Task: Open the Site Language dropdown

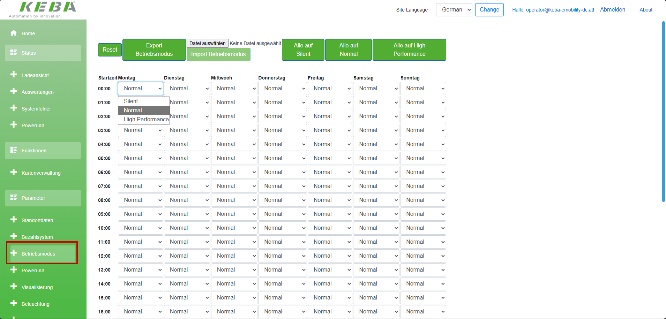Action: pyautogui.click(x=454, y=10)
